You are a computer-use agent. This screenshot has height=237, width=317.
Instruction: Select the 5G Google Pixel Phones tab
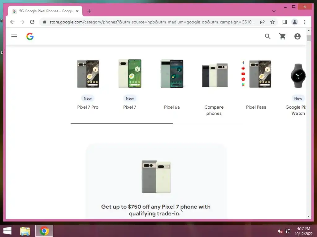pos(45,11)
